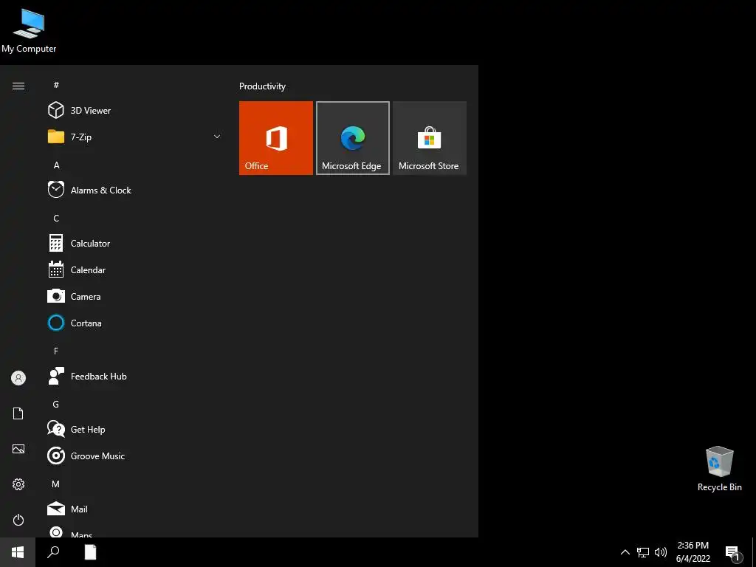The image size is (756, 567).
Task: Open the Recycle Bin on the desktop
Action: (x=719, y=469)
